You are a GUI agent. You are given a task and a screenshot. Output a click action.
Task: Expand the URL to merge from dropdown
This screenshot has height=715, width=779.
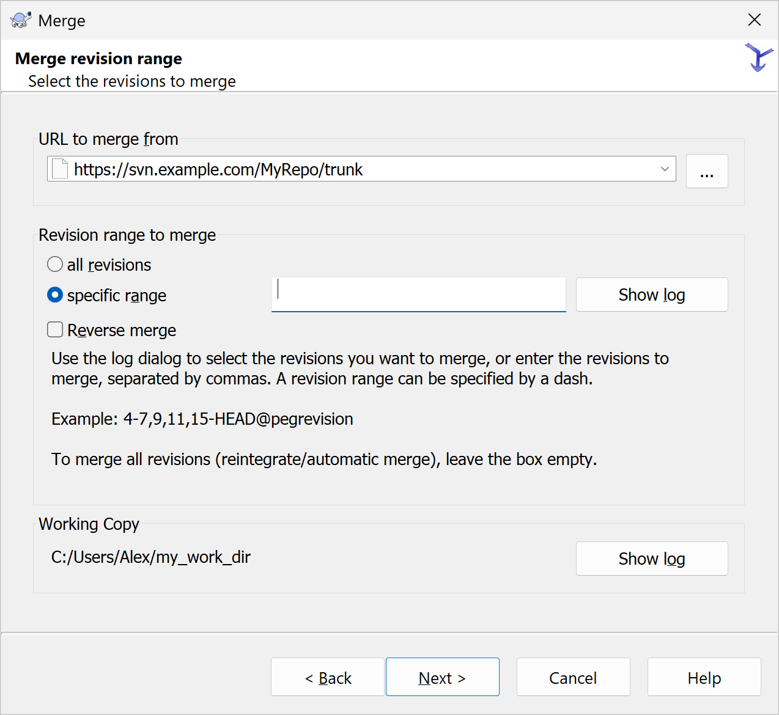[665, 169]
